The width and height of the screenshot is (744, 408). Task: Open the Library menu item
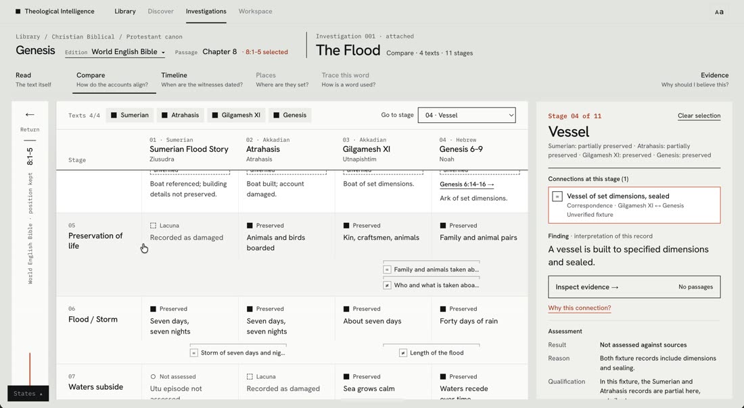[x=125, y=11]
